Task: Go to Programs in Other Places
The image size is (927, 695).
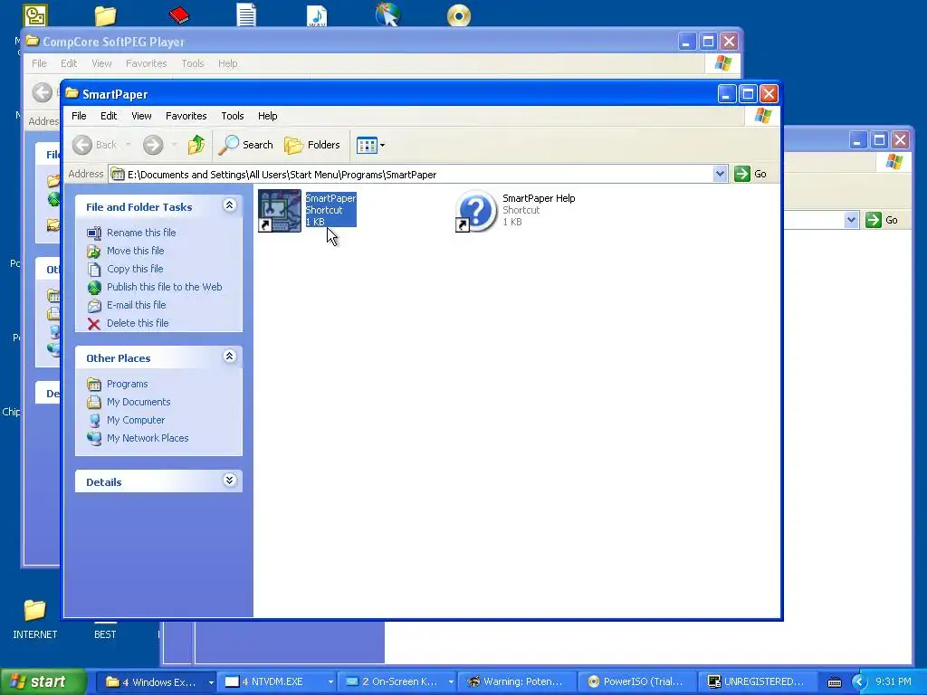Action: 127,384
